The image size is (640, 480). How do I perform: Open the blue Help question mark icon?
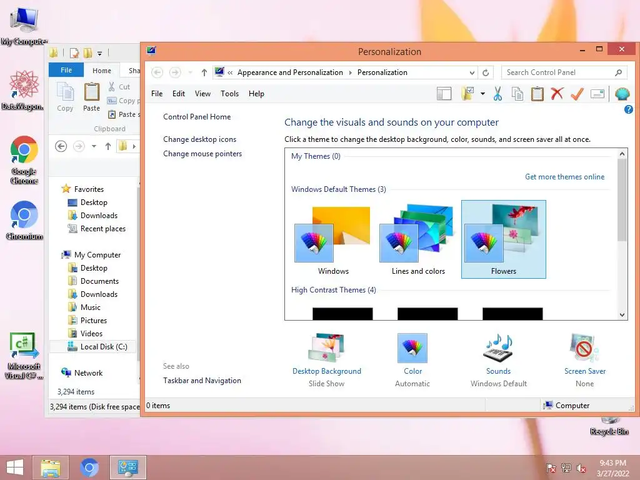(x=629, y=109)
